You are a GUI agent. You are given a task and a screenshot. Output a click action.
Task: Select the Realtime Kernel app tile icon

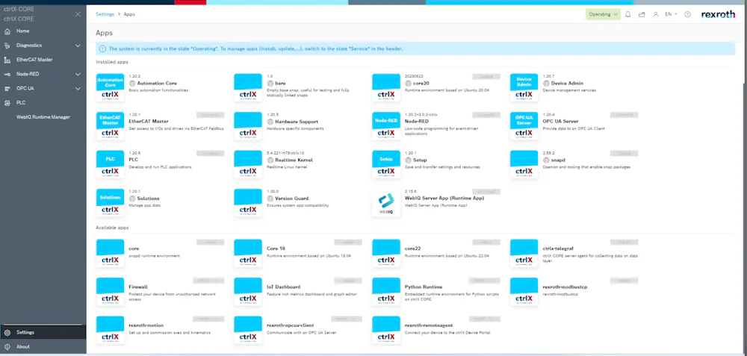248,164
